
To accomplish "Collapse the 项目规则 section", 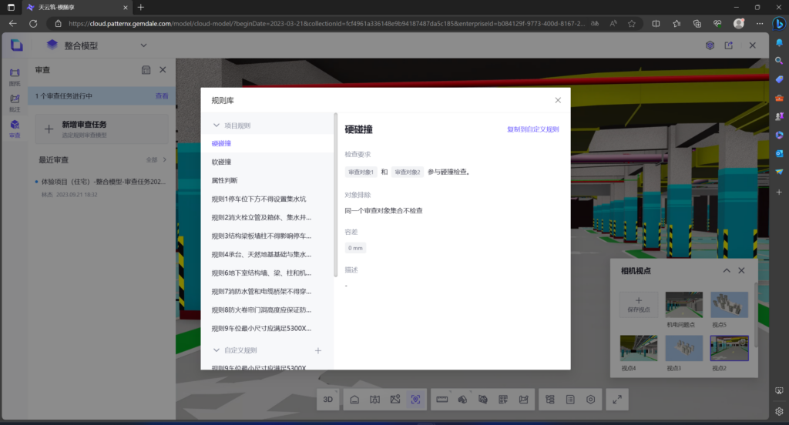I will tap(217, 125).
